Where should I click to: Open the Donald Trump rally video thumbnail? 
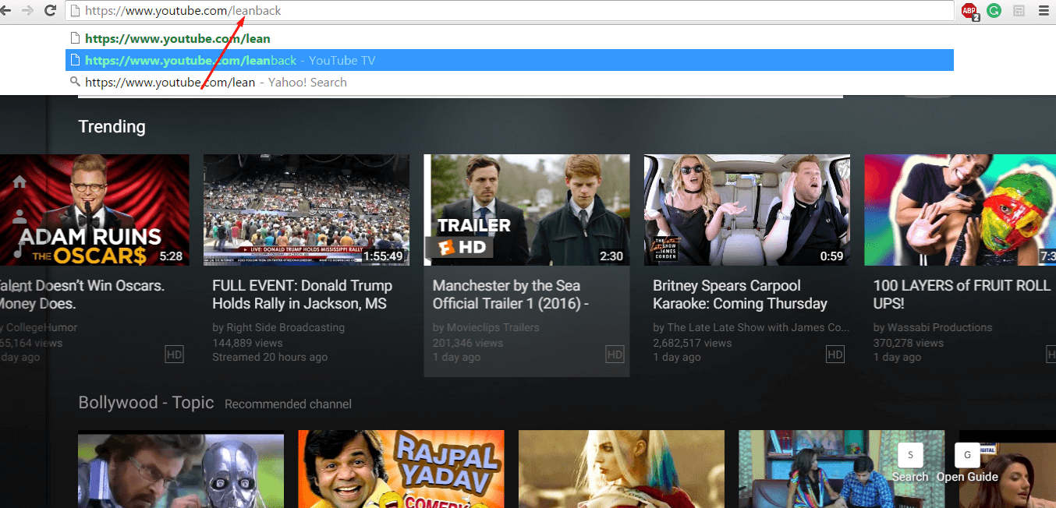(307, 210)
